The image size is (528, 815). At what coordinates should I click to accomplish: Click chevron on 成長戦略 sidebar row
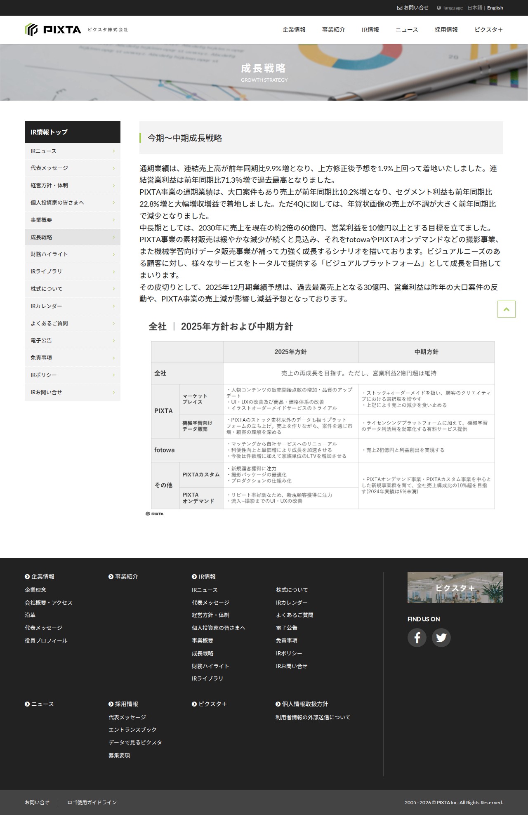(114, 237)
